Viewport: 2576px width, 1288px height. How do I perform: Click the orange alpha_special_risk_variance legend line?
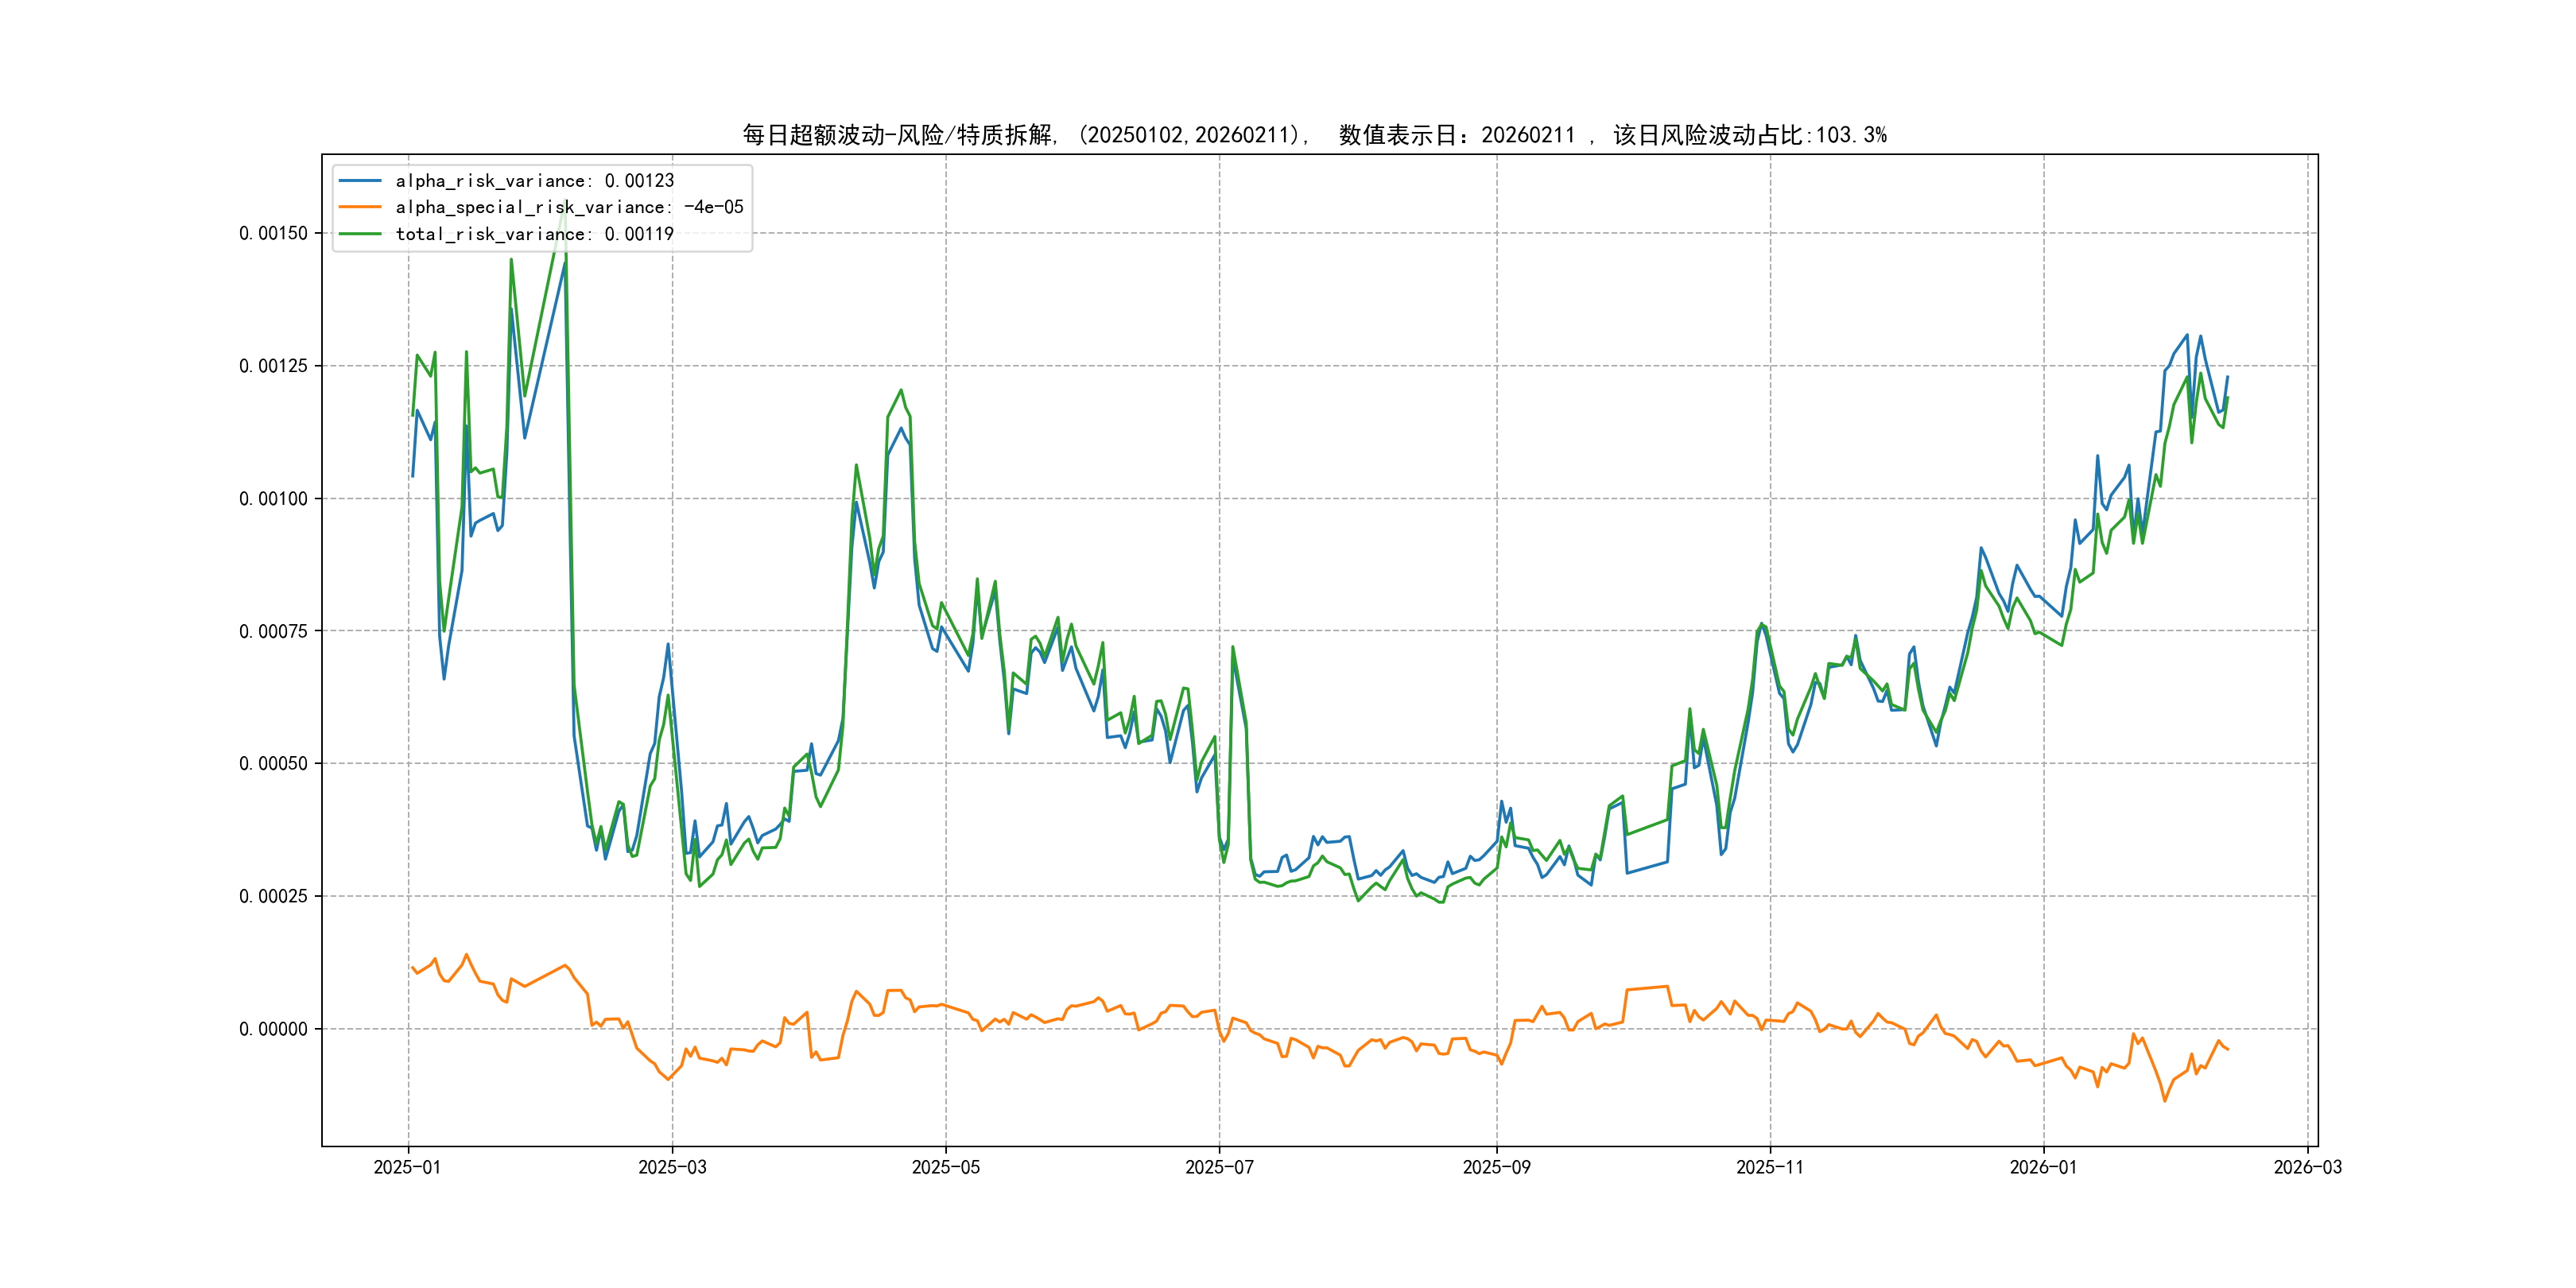click(360, 207)
